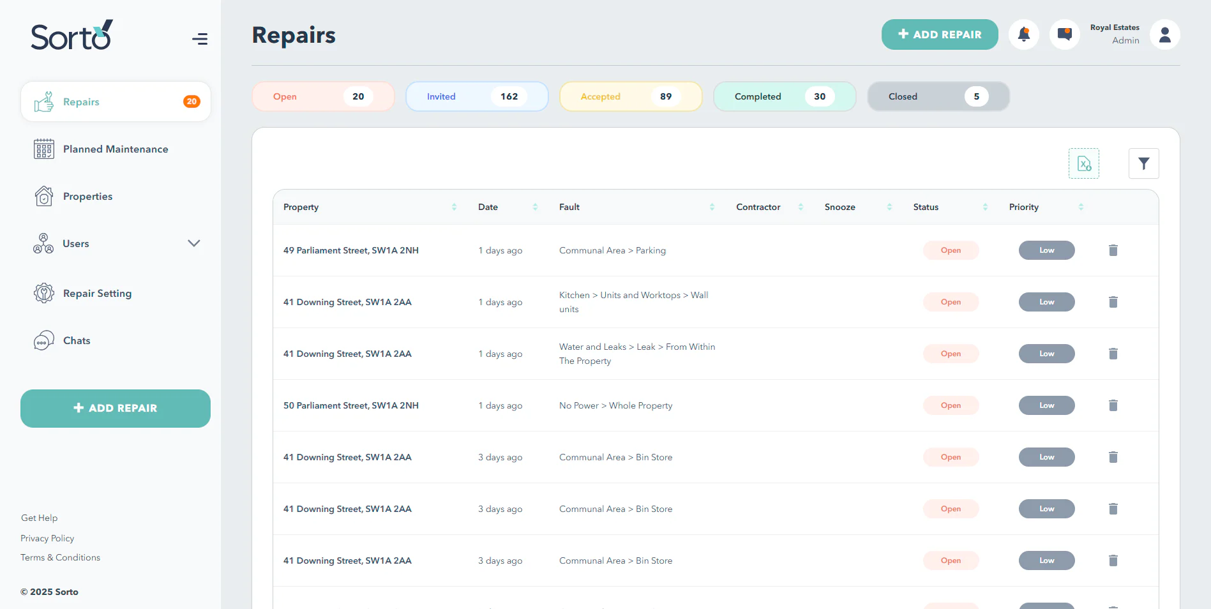Sort table by Date column
This screenshot has width=1211, height=609.
tap(535, 207)
